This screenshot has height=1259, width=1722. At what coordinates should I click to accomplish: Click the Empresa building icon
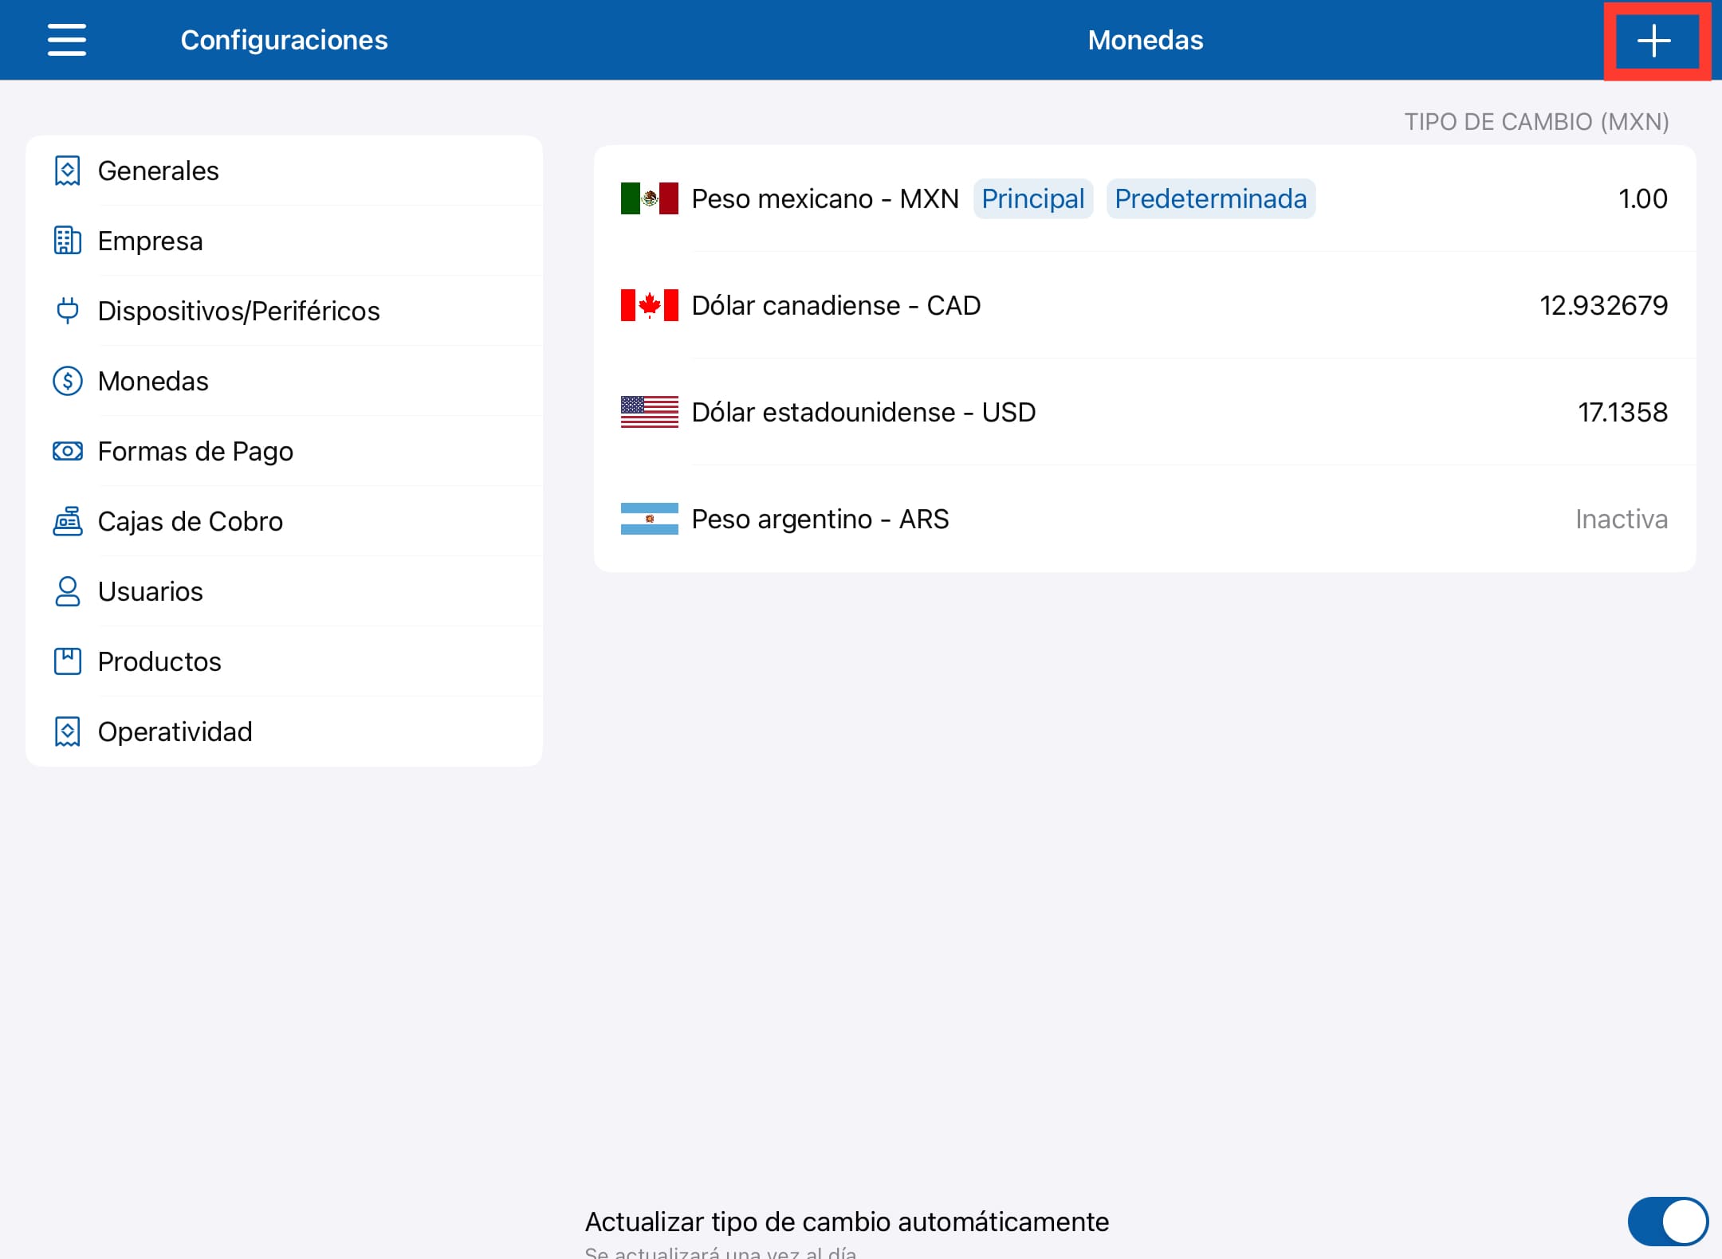(x=68, y=241)
